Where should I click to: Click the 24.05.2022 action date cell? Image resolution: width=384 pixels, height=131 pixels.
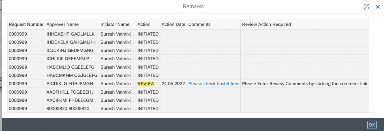(x=173, y=84)
